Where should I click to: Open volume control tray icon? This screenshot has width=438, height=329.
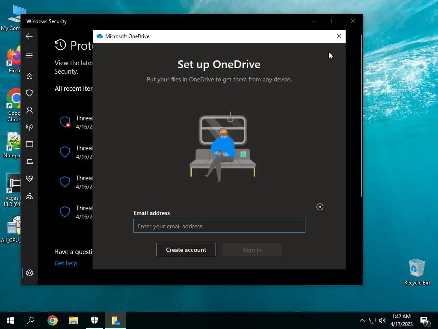point(382,320)
